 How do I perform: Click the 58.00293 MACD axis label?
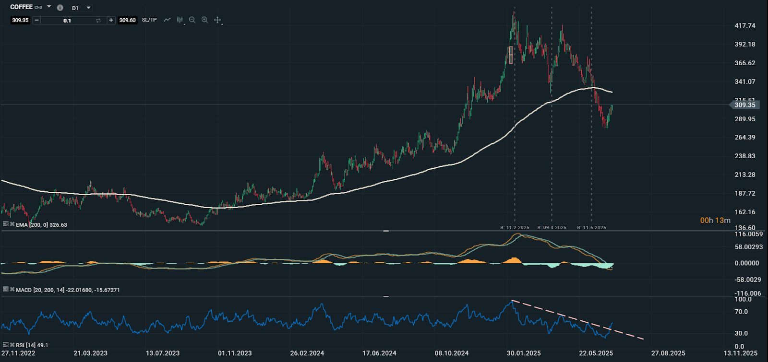[749, 247]
